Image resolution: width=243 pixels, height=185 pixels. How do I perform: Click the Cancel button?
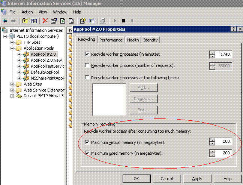click(167, 179)
